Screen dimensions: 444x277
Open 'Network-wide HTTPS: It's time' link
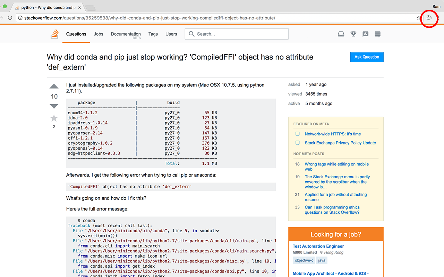pyautogui.click(x=333, y=134)
